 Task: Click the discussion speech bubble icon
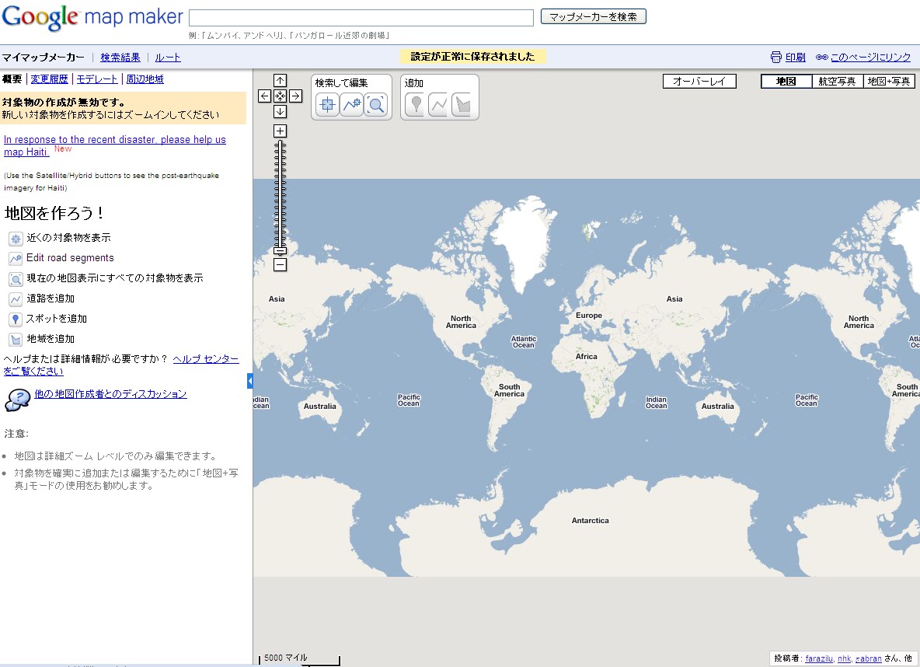click(x=18, y=400)
